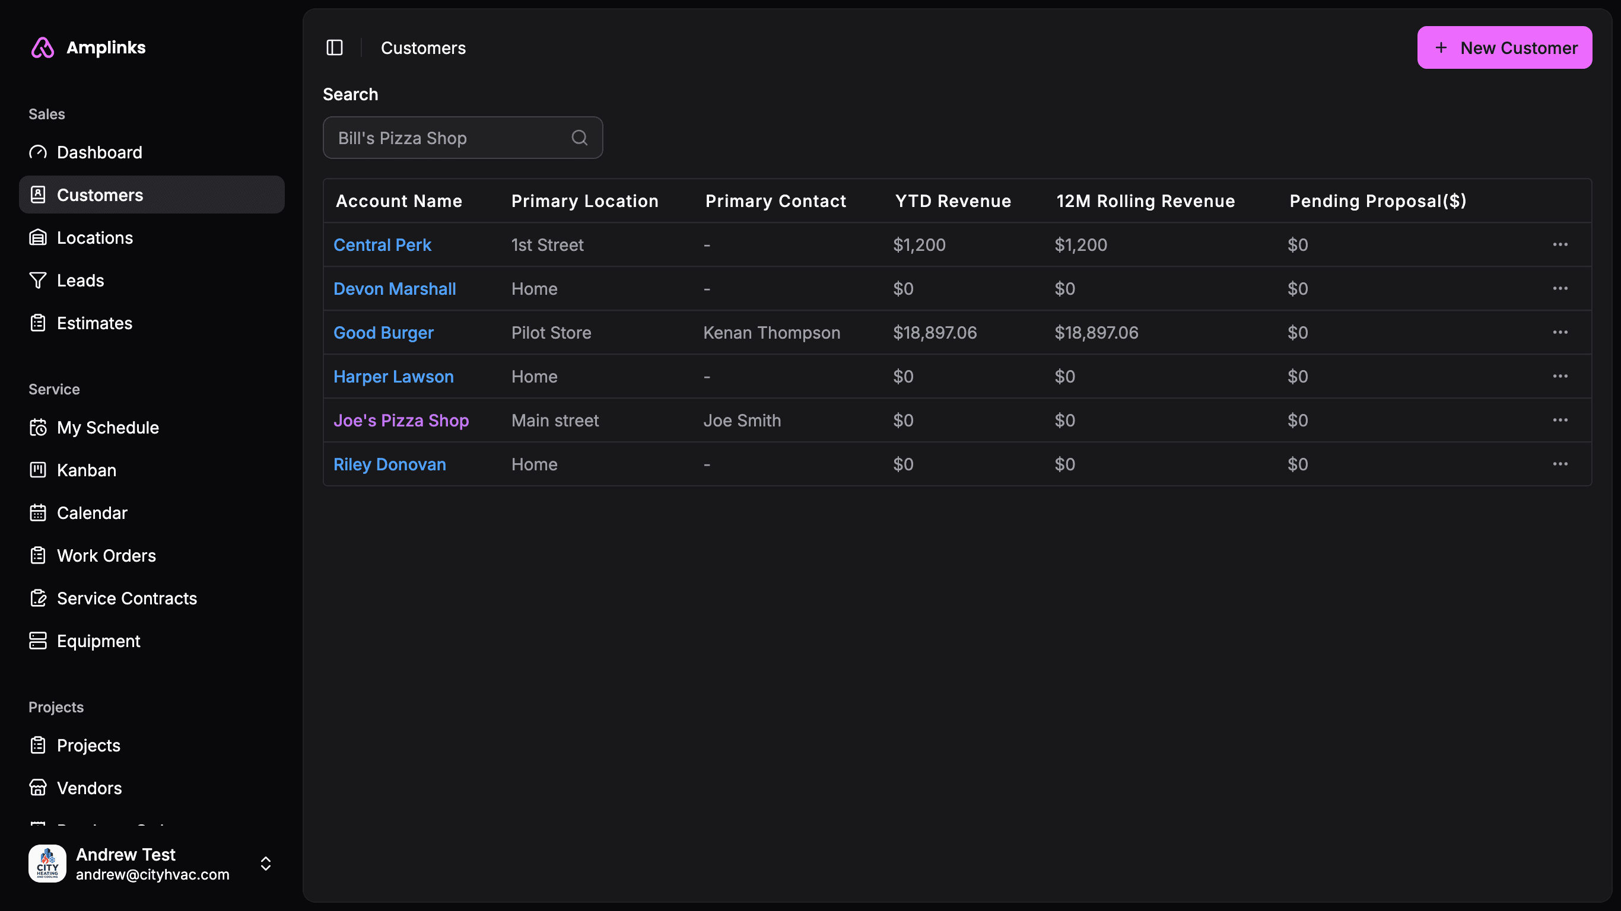Image resolution: width=1621 pixels, height=911 pixels.
Task: Expand the Andrew Test account switcher
Action: pyautogui.click(x=266, y=863)
